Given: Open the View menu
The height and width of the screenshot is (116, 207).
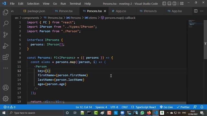Looking at the screenshot, I should [46, 4].
